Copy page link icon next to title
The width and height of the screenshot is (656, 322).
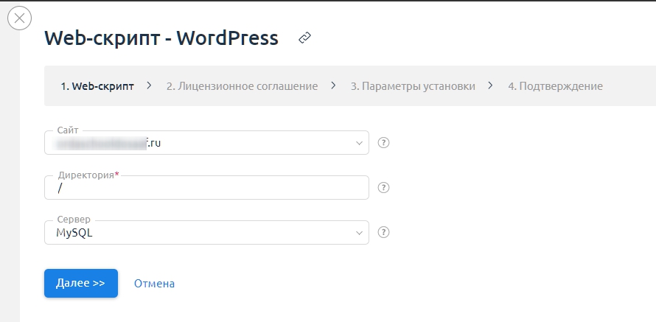[304, 38]
